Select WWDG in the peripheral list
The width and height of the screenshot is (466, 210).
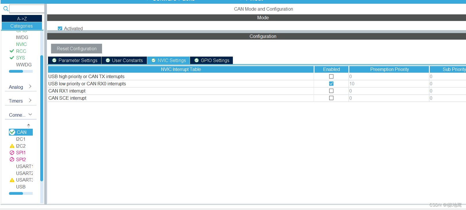tap(24, 65)
